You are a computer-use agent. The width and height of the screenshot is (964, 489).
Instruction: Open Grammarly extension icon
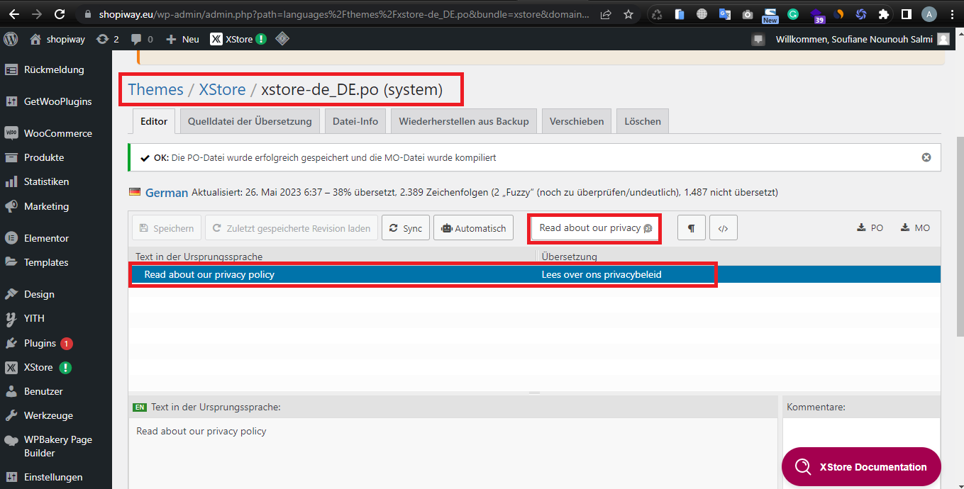(793, 14)
